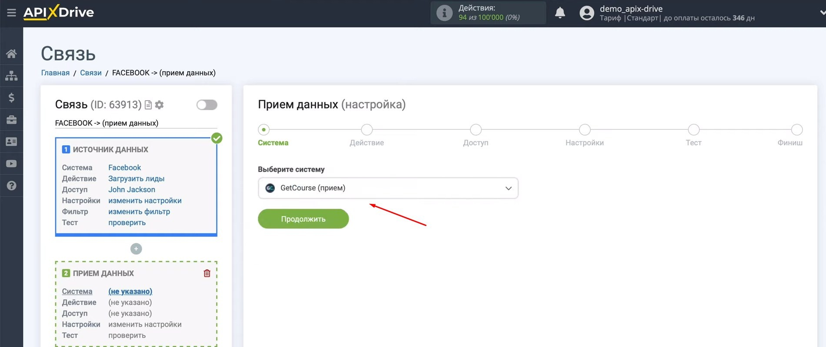Viewport: 826px width, 347px height.
Task: Click the info icon next to Действия
Action: (444, 13)
